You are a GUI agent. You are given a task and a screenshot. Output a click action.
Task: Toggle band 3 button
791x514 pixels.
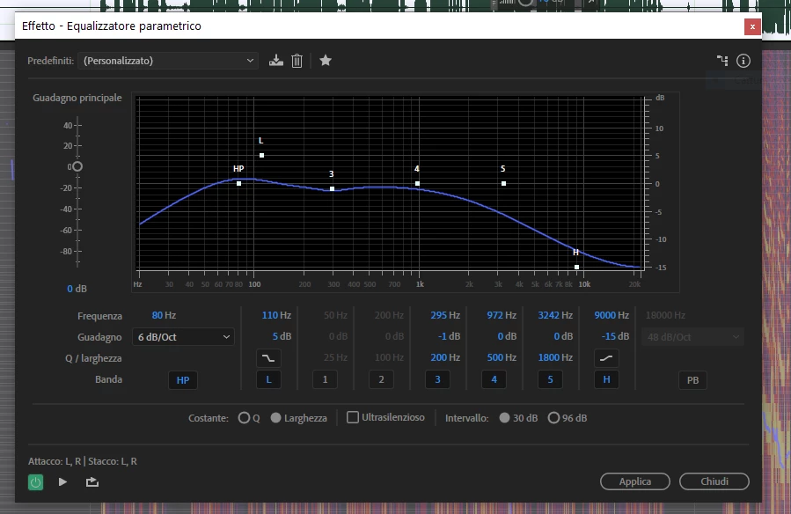437,379
